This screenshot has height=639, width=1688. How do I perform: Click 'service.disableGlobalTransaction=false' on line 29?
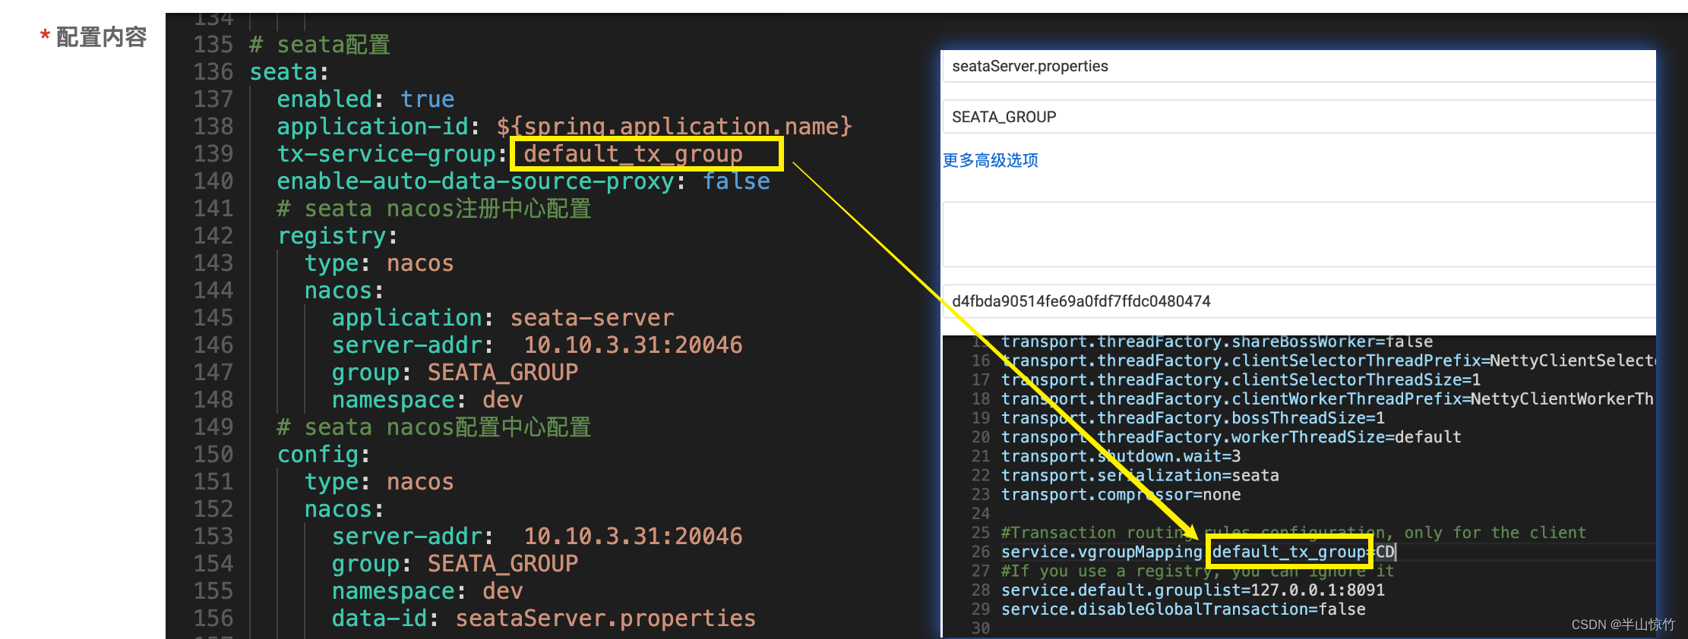1184,609
